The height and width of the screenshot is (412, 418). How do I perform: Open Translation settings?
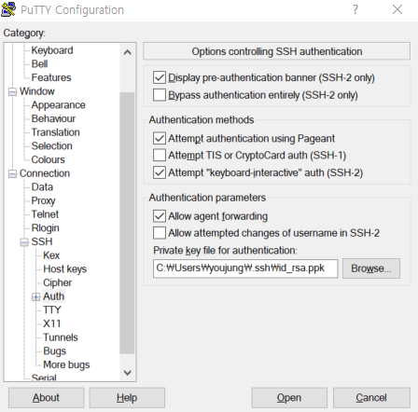tap(56, 132)
